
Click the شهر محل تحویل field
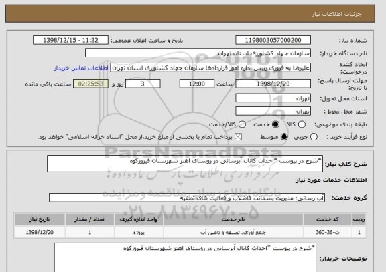coord(273,111)
